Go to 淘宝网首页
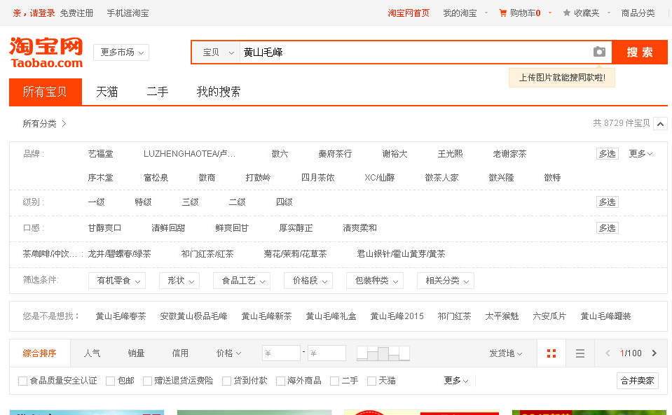The width and height of the screenshot is (672, 415). (x=409, y=13)
